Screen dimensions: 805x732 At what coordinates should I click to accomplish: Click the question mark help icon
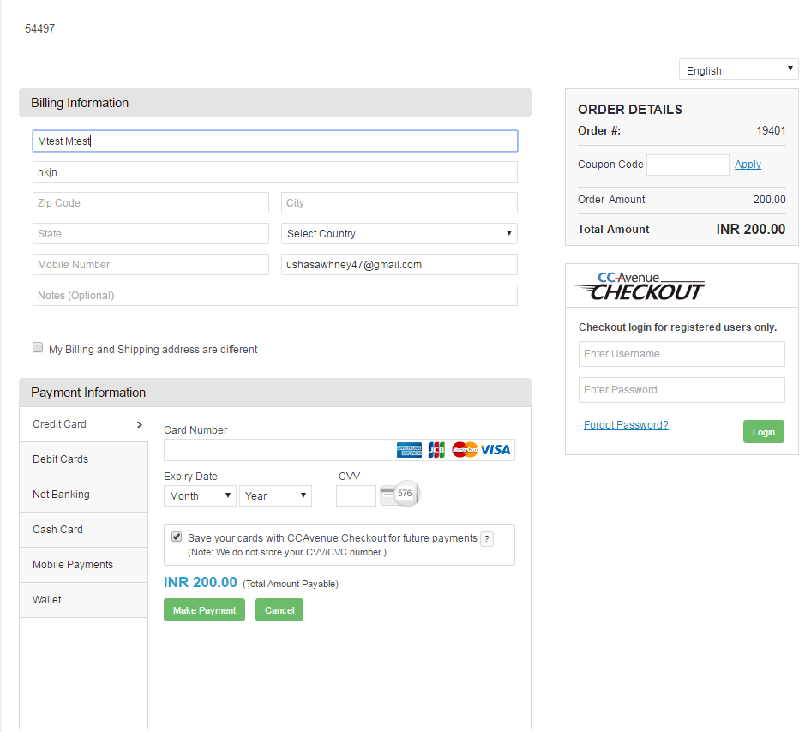click(x=487, y=539)
